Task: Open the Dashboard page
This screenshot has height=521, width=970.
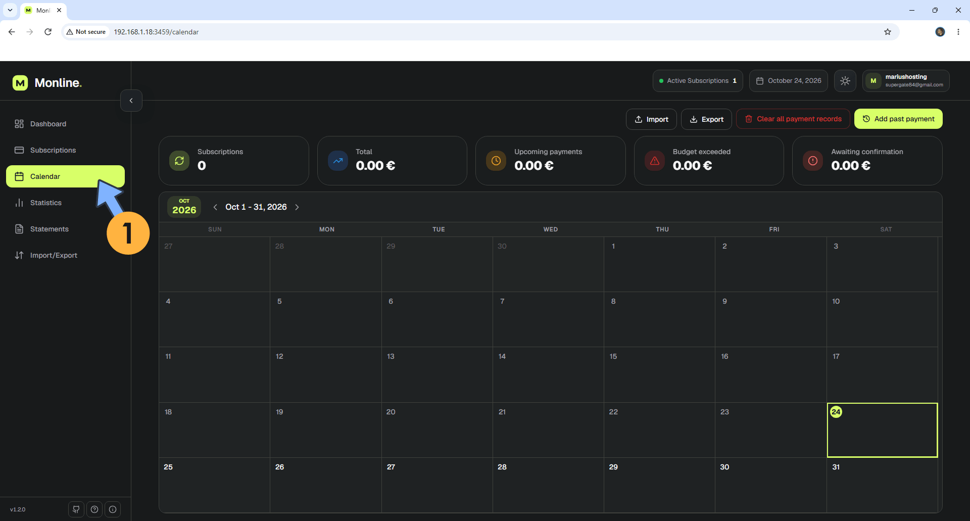Action: tap(66, 124)
